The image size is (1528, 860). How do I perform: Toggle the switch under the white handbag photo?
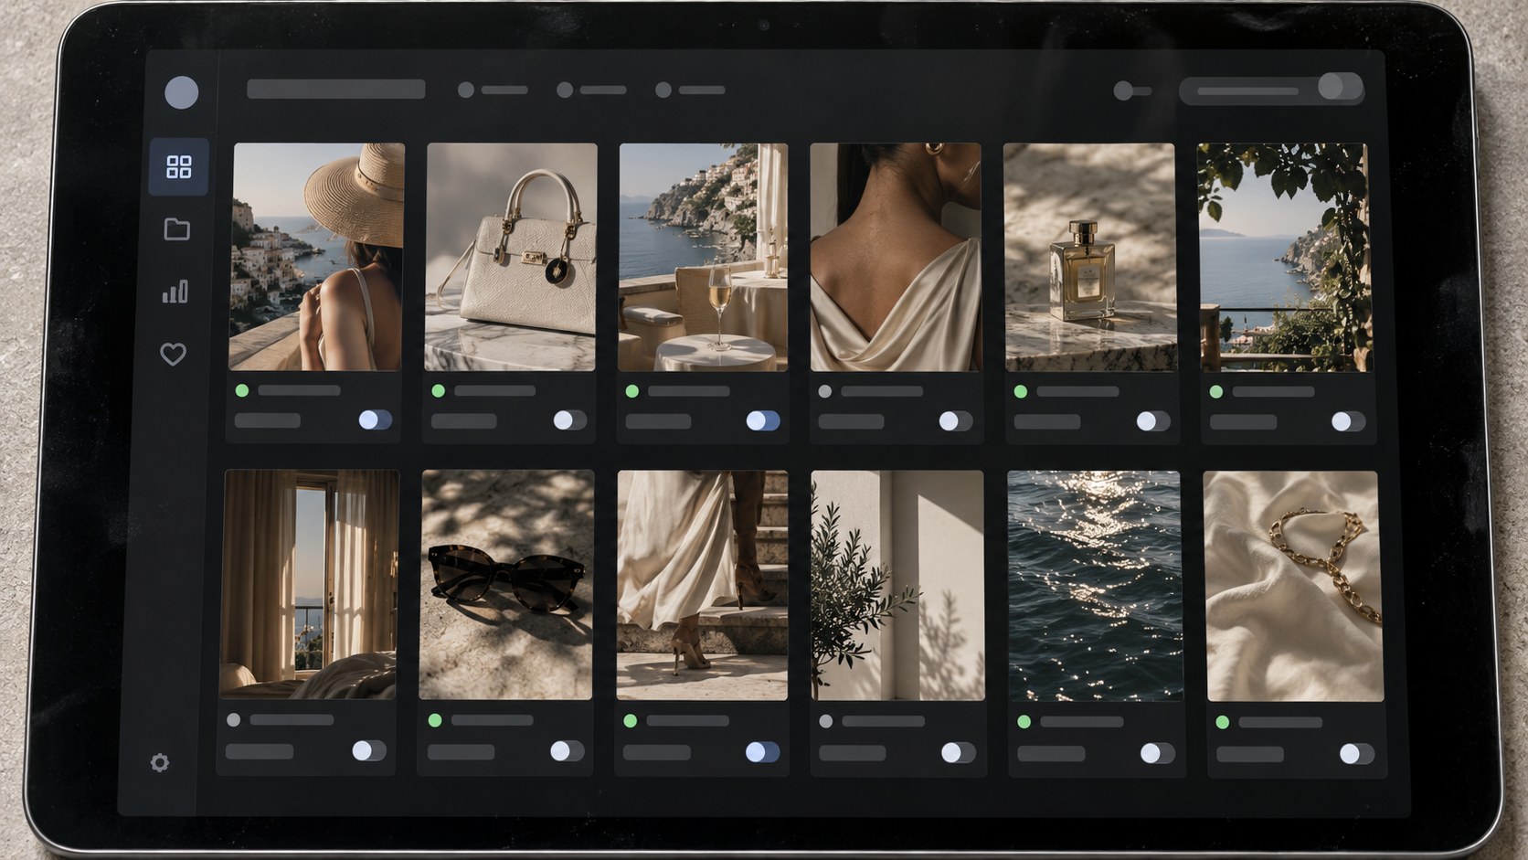[x=569, y=419]
